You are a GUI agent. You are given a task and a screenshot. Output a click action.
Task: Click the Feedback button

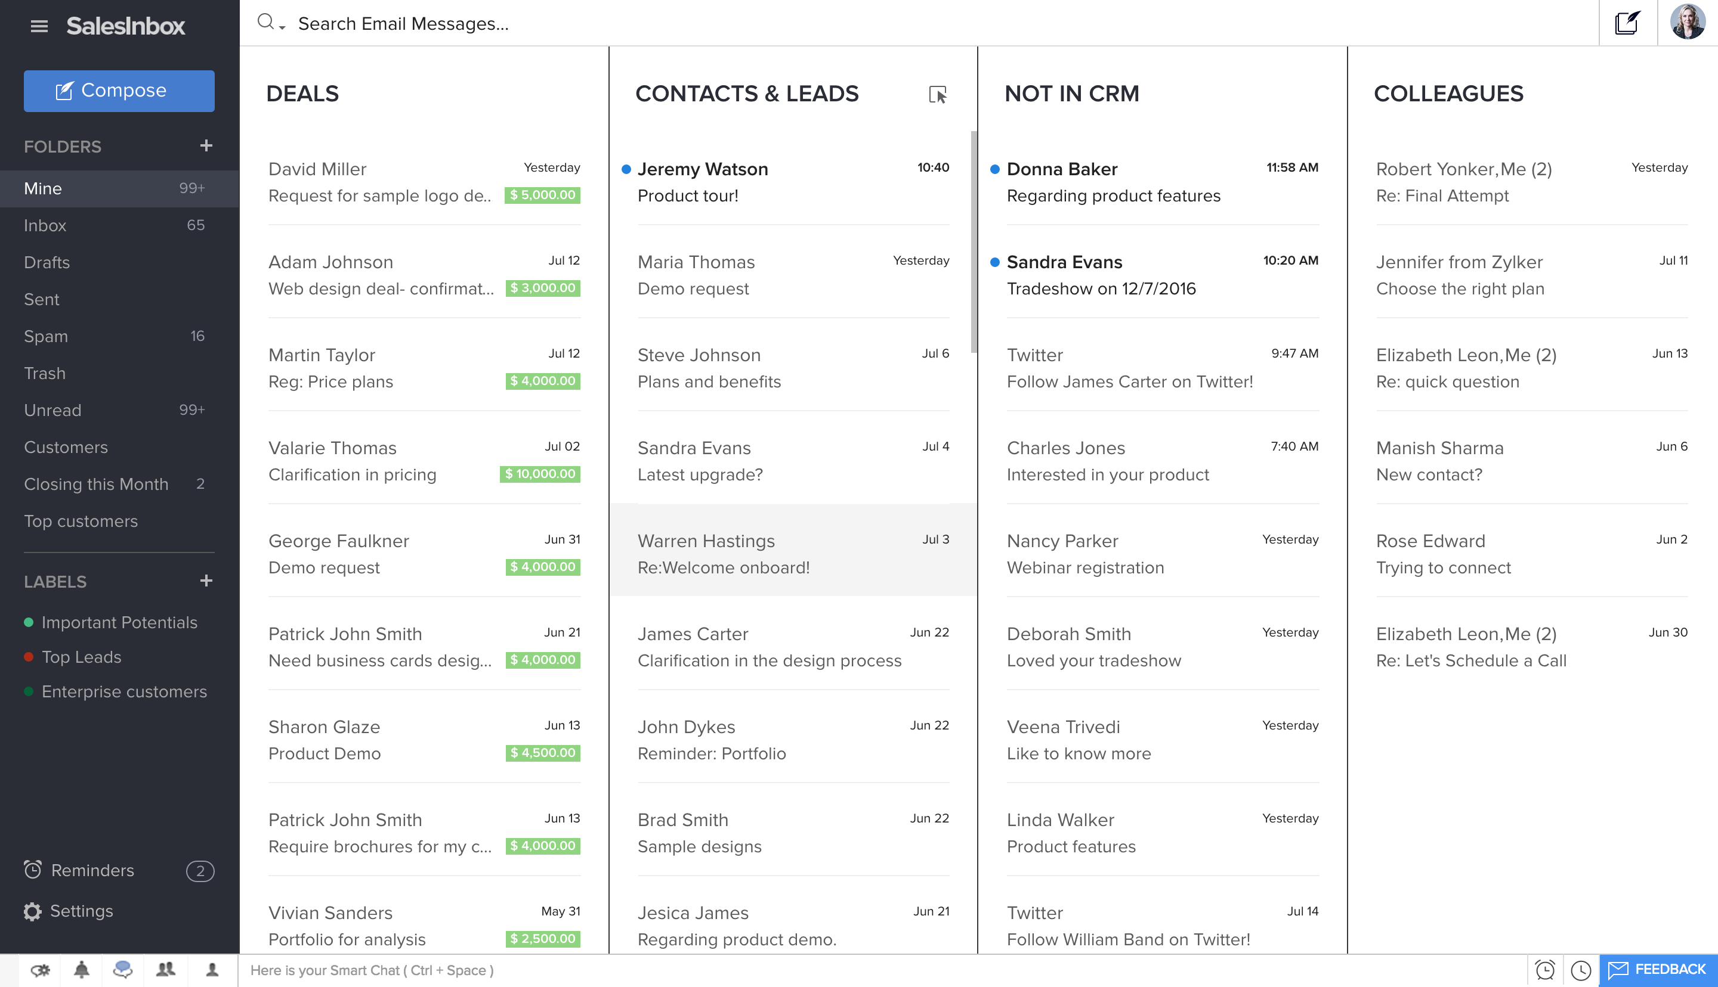1658,969
